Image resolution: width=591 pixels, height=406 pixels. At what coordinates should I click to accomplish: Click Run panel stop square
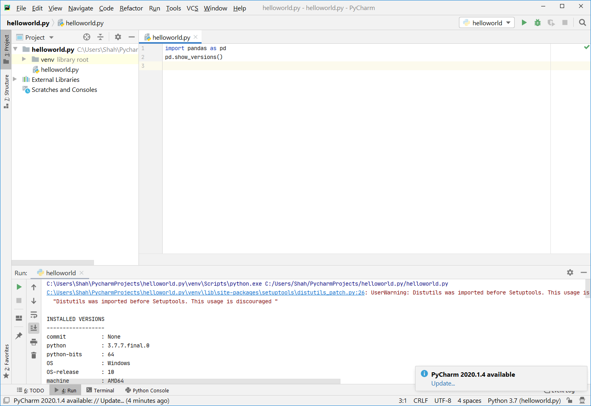tap(19, 300)
